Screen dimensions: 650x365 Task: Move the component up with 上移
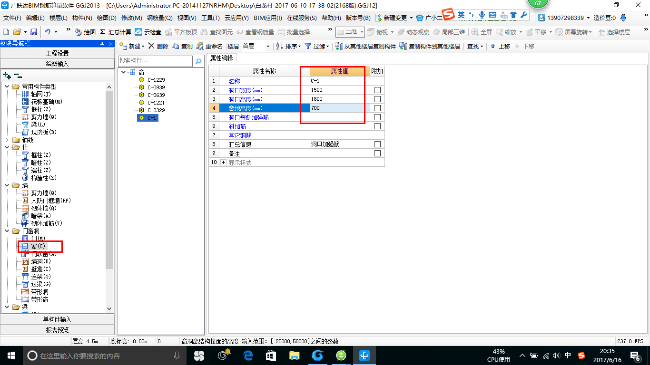500,46
